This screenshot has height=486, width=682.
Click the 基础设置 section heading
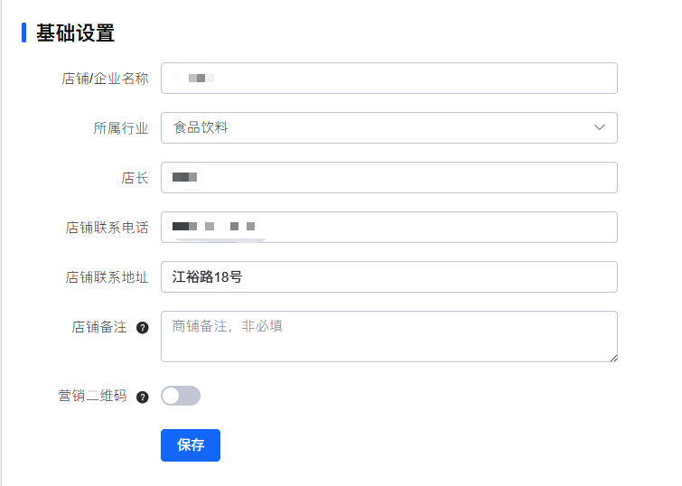coord(75,33)
